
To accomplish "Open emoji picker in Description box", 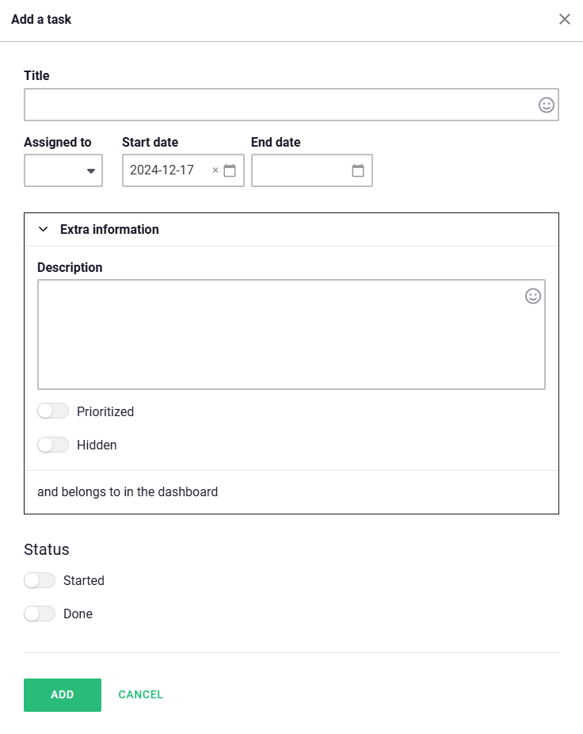I will coord(533,296).
